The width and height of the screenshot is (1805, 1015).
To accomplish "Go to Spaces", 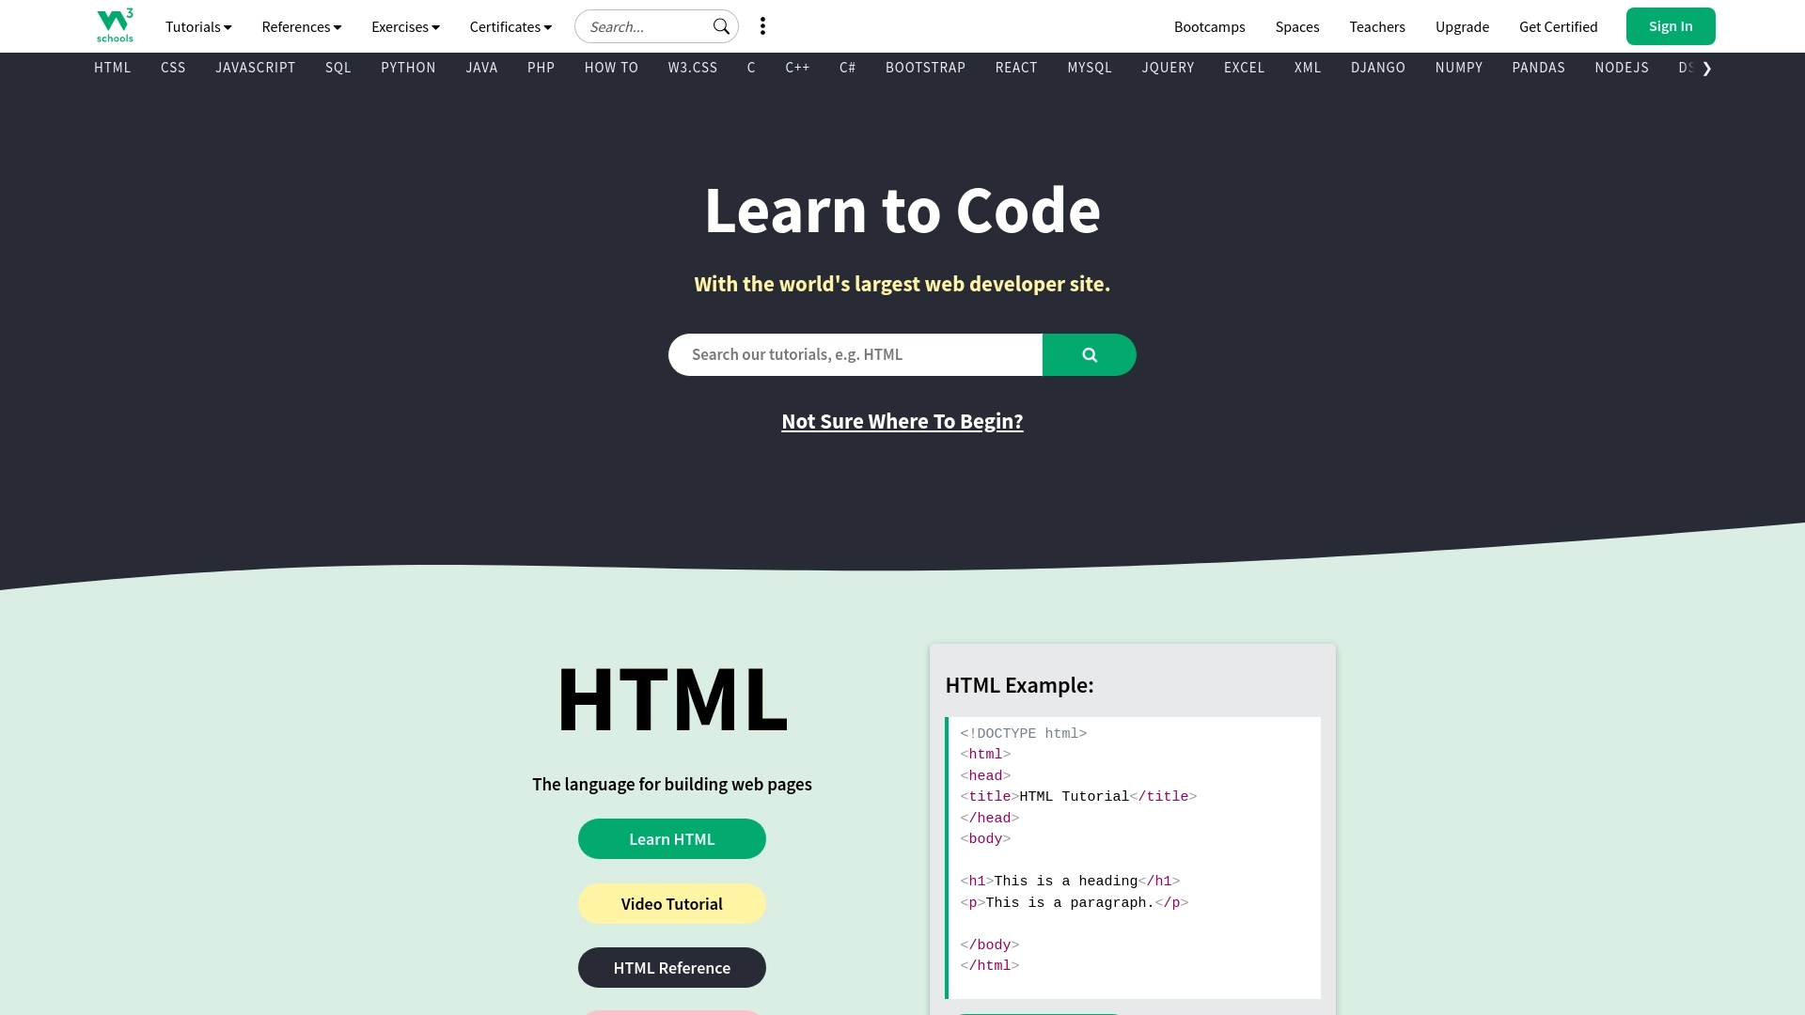I will [x=1297, y=26].
